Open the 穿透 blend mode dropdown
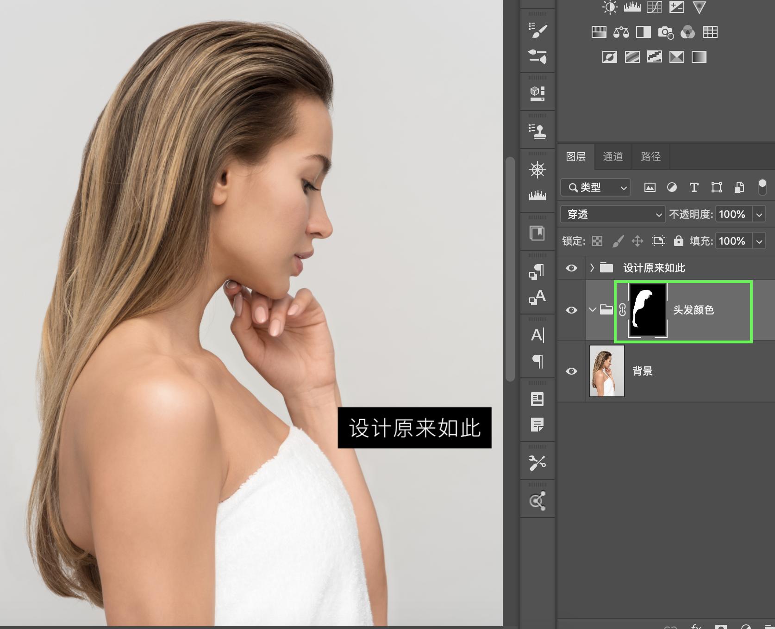This screenshot has width=775, height=629. click(x=612, y=215)
